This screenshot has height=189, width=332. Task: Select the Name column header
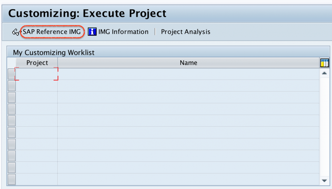(188, 63)
